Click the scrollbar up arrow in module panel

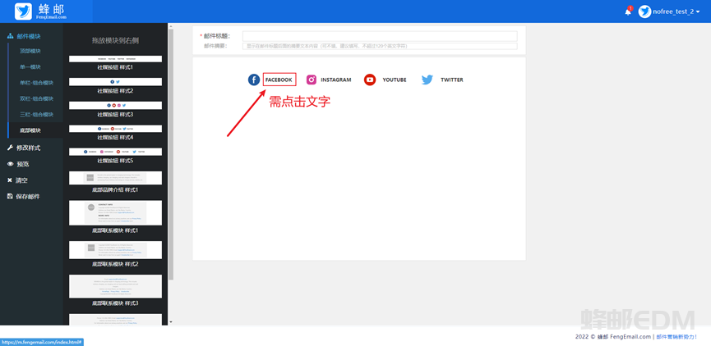[170, 26]
